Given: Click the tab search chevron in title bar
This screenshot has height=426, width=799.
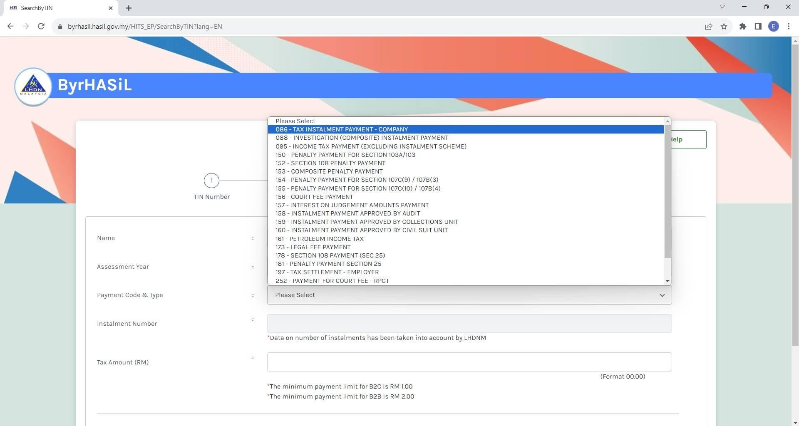Looking at the screenshot, I should pyautogui.click(x=722, y=7).
